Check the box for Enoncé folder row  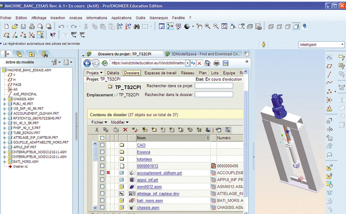[x=102, y=152]
